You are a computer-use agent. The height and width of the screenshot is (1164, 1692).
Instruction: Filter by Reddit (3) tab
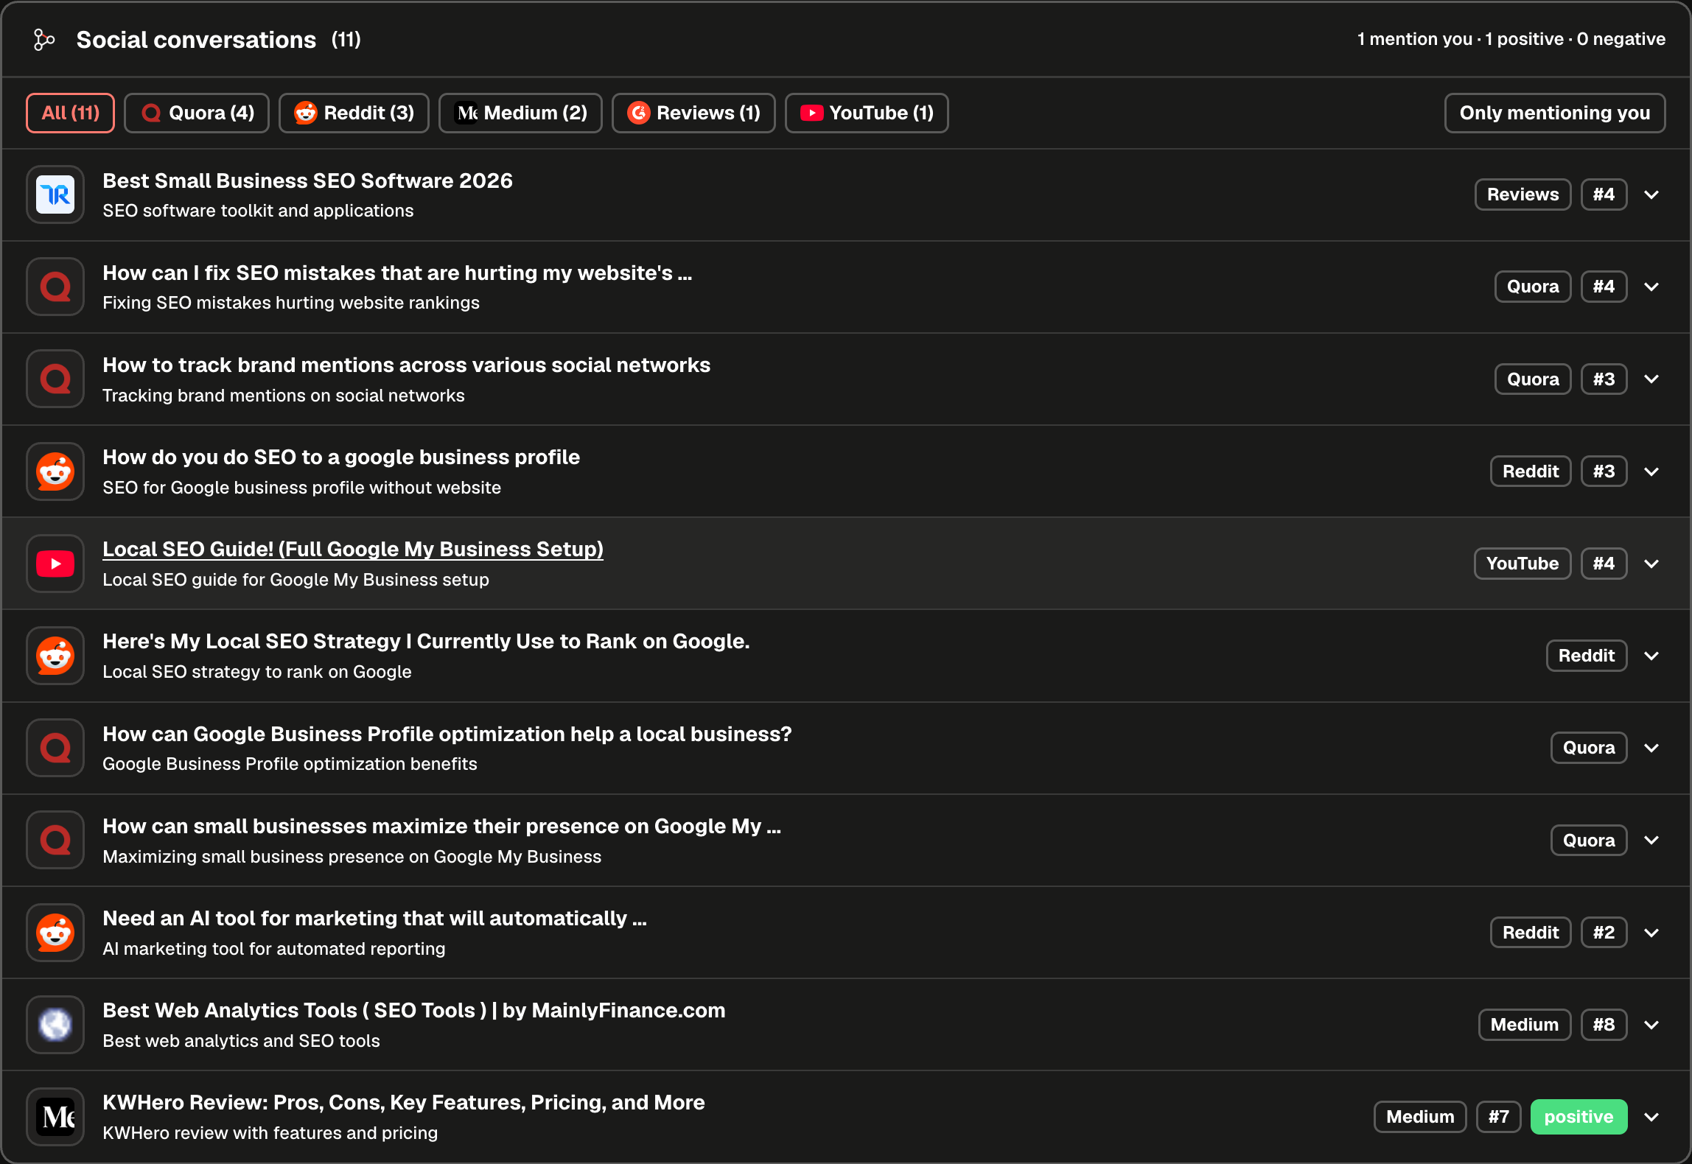coord(354,113)
